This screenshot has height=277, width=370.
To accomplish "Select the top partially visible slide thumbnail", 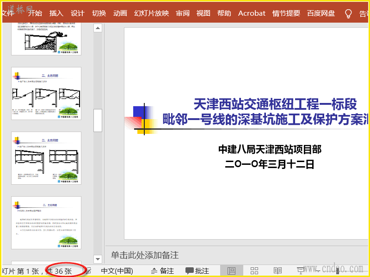I will pos(46,39).
